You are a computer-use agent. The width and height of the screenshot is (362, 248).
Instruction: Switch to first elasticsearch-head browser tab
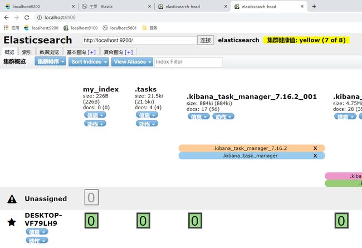(192, 7)
